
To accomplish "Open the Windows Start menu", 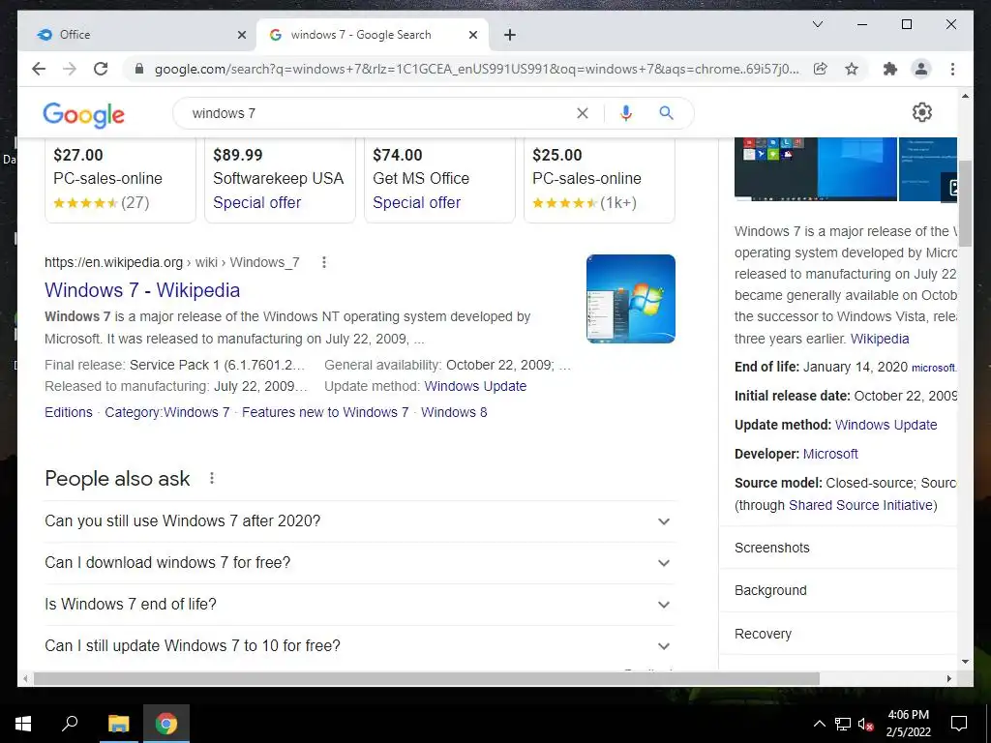I will tap(23, 724).
